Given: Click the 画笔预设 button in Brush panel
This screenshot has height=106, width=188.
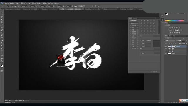Looking at the screenshot, I should coord(134,21).
